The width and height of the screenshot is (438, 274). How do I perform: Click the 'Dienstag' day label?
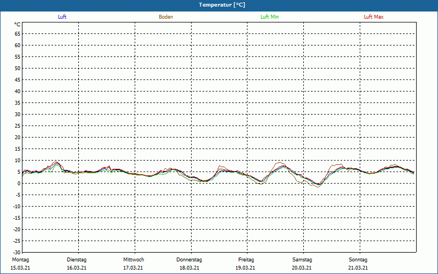pyautogui.click(x=77, y=260)
